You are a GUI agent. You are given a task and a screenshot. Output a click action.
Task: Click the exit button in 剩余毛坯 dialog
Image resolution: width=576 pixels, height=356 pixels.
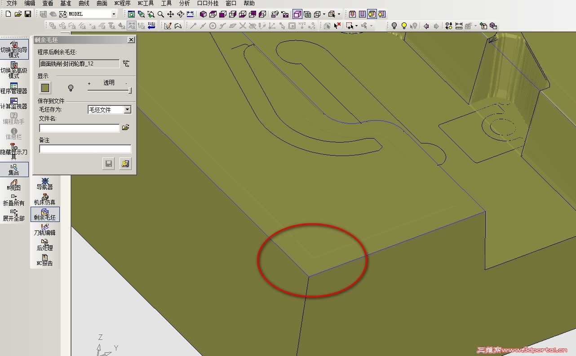point(126,164)
